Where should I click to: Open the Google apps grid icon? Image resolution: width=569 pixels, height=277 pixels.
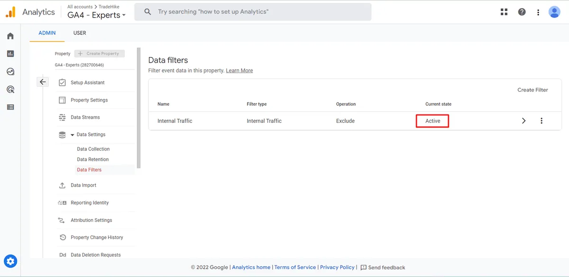[504, 12]
